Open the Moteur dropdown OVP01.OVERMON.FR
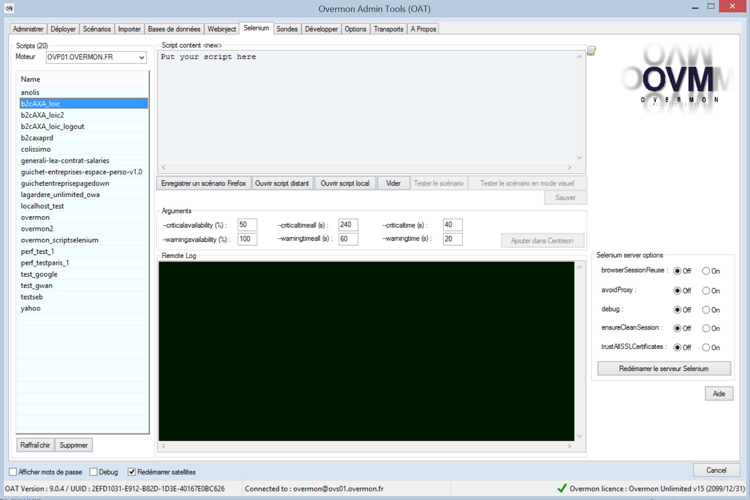The image size is (750, 500). pyautogui.click(x=96, y=57)
